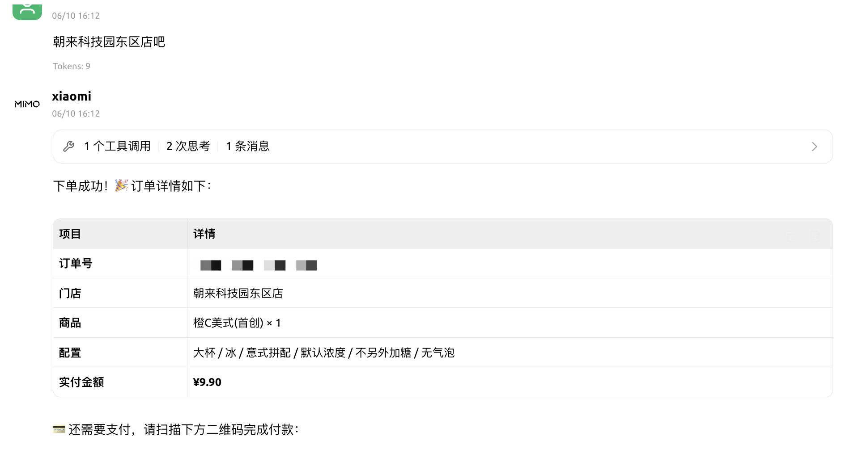Click the "门店" row label
Viewport: 850px width, 462px height.
[70, 293]
